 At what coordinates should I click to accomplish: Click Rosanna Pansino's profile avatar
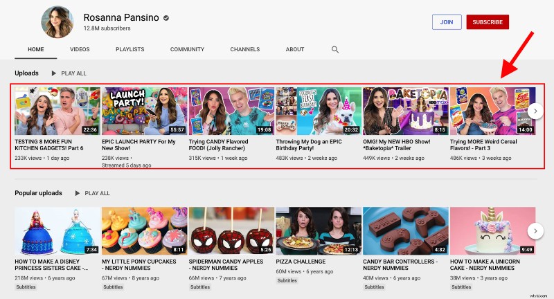coord(60,22)
